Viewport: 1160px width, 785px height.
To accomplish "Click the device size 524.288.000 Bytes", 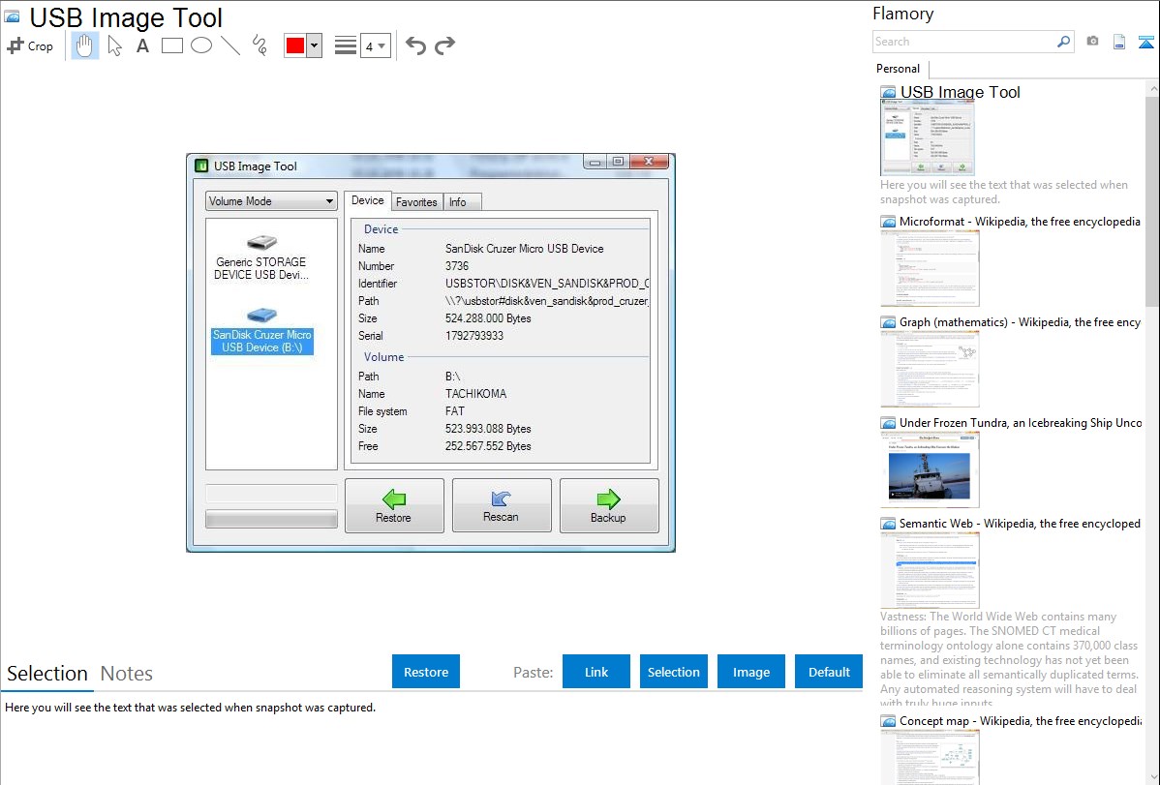I will click(488, 318).
